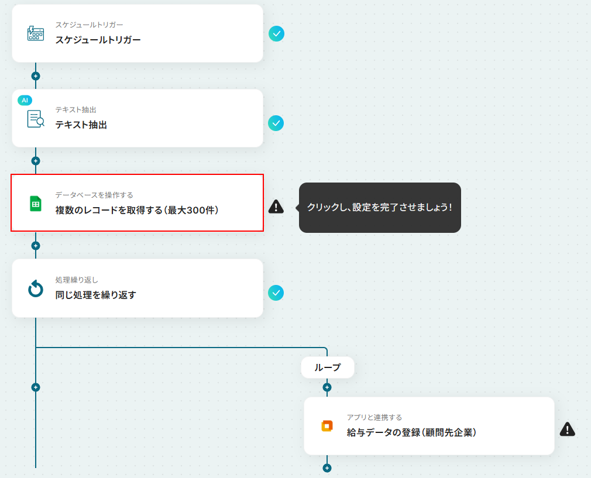Image resolution: width=591 pixels, height=478 pixels.
Task: Click the データベースを操作する label
Action: coord(94,195)
